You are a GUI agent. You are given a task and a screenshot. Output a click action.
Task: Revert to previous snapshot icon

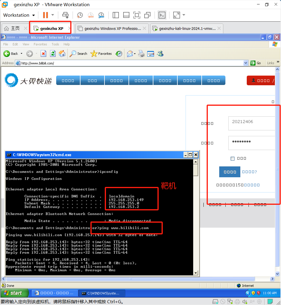90,15
